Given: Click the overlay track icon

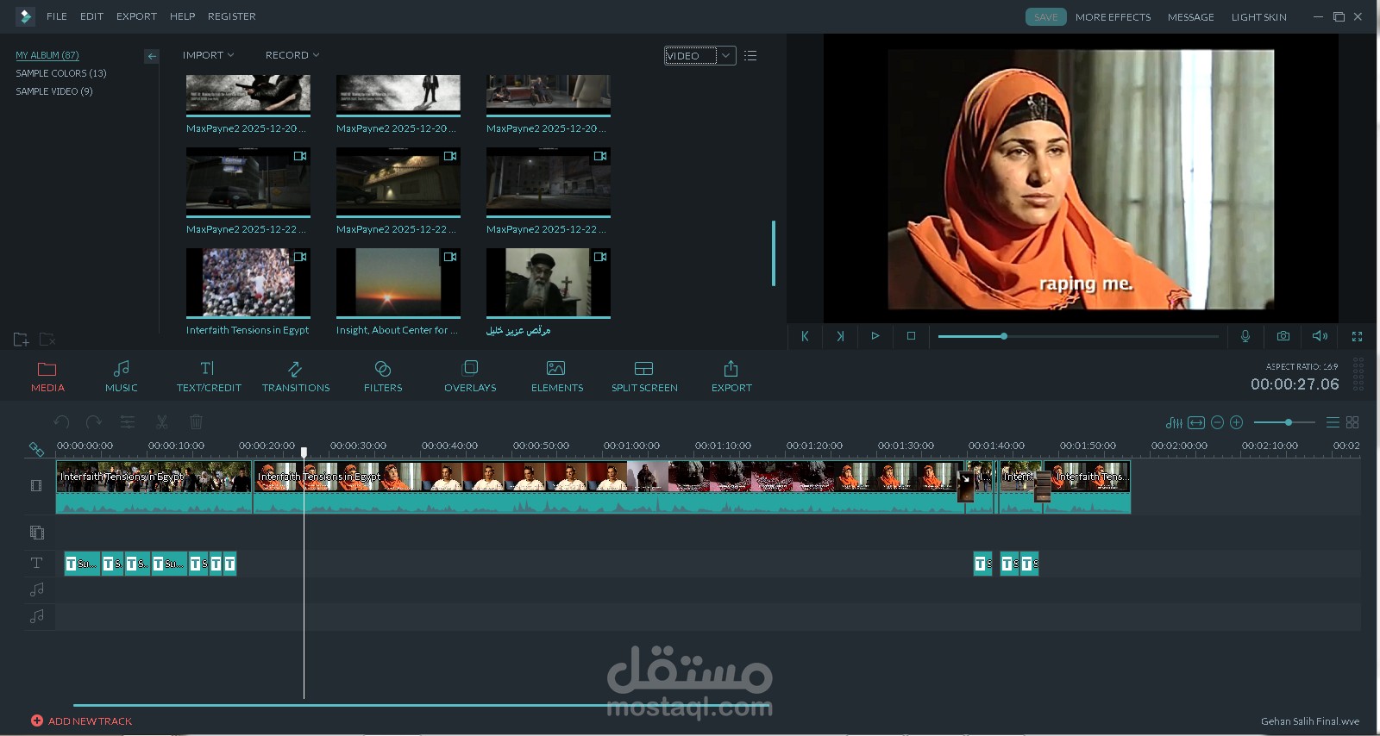Looking at the screenshot, I should pyautogui.click(x=36, y=533).
